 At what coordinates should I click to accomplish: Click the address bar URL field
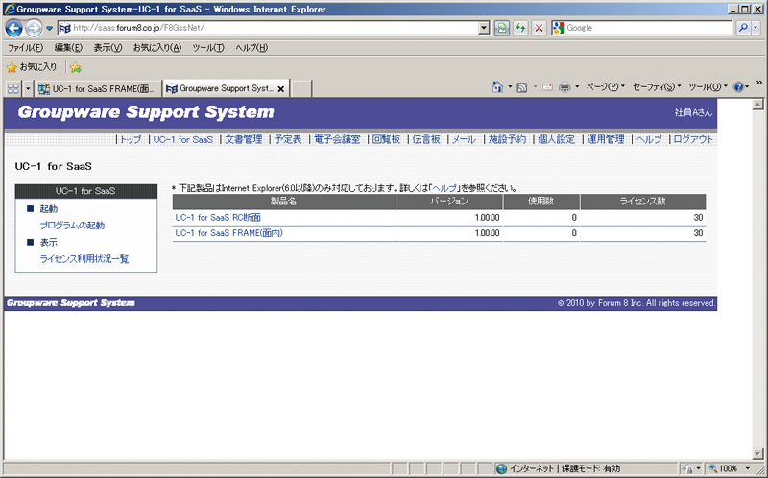268,28
